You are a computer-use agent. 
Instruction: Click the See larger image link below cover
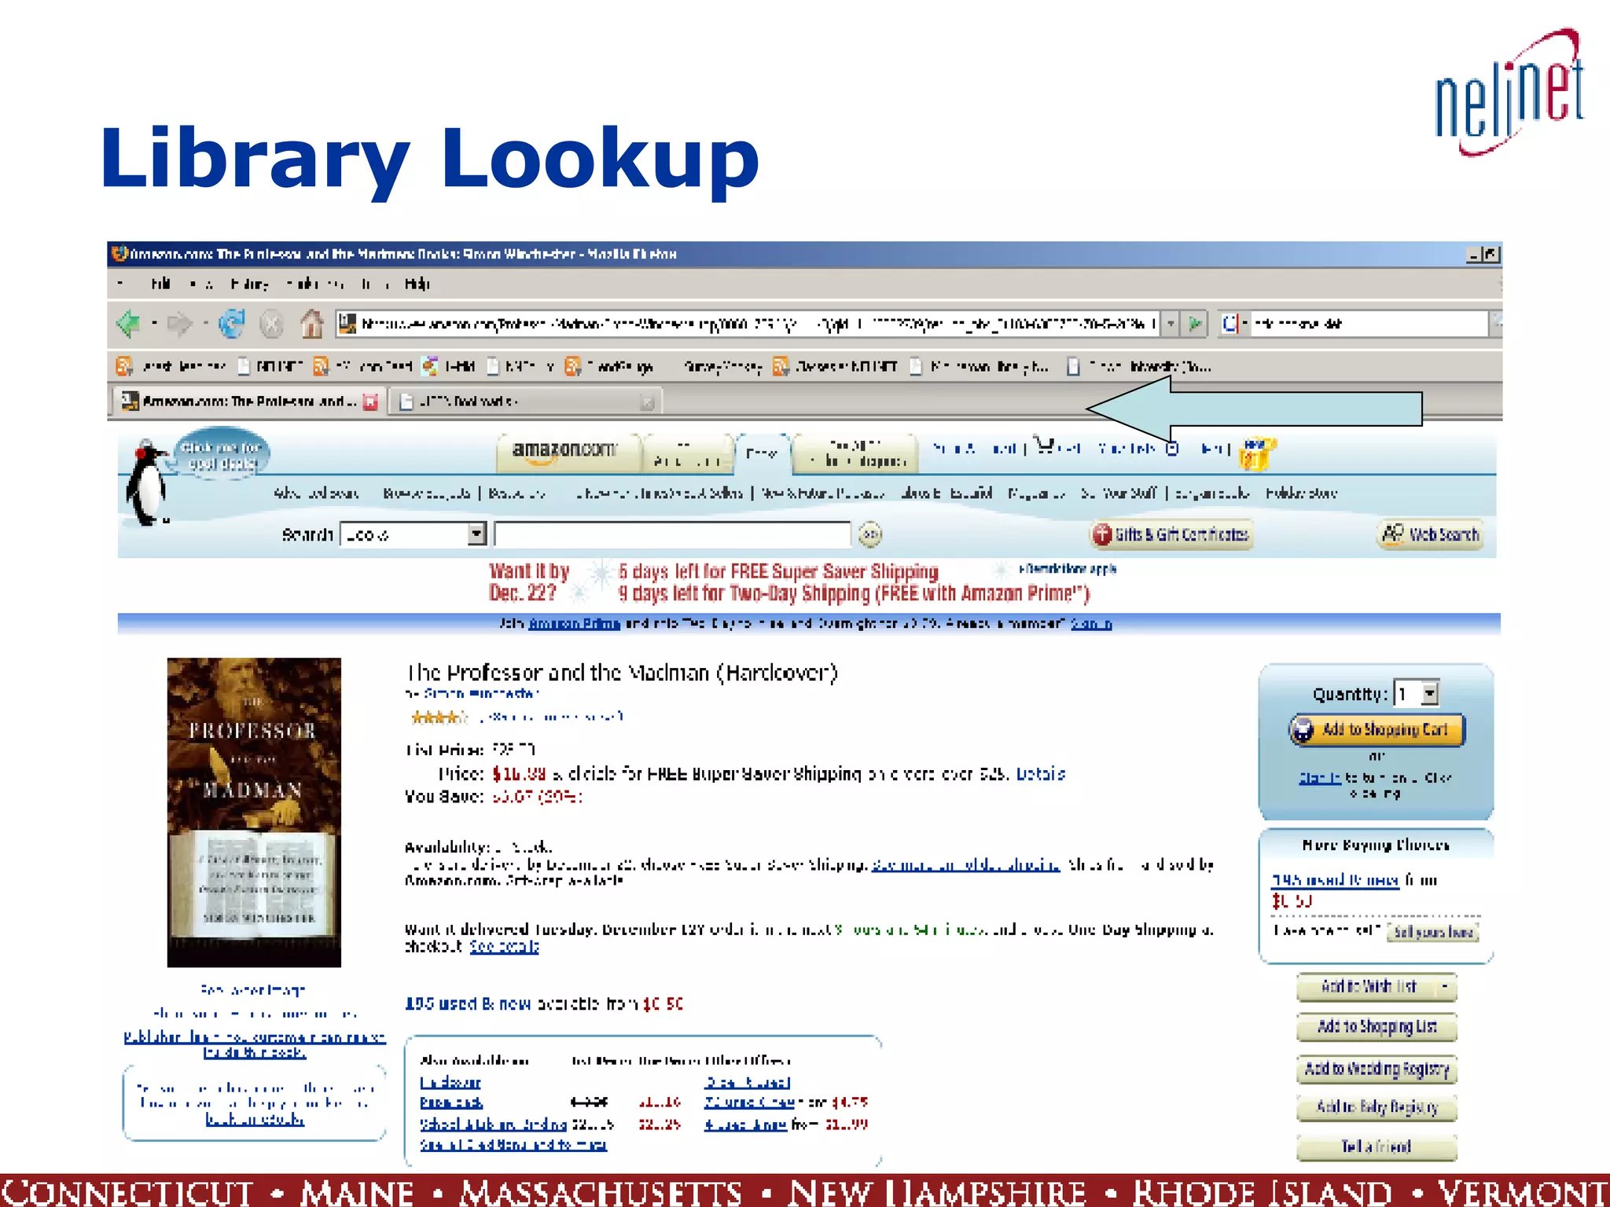coord(252,990)
